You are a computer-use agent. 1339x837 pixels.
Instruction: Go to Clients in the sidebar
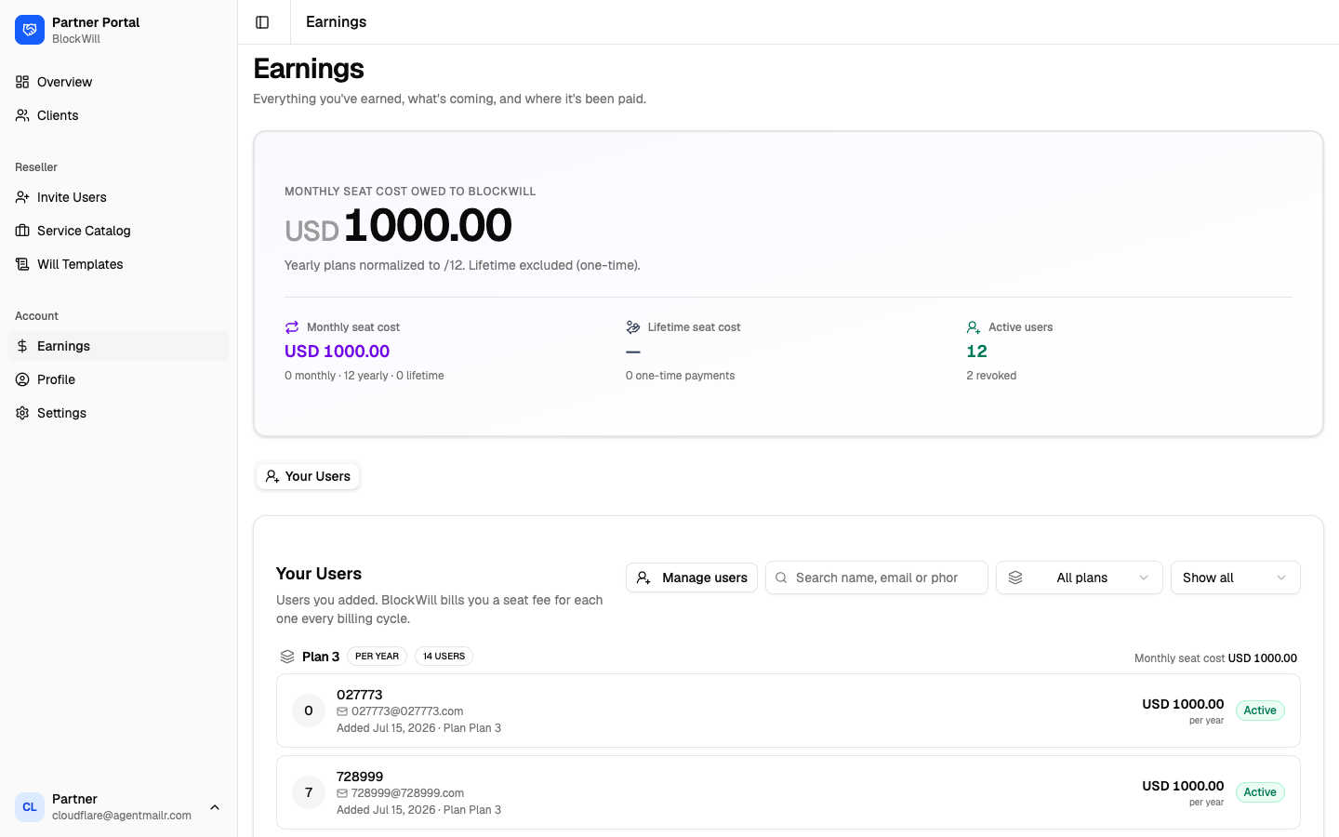[x=118, y=115]
